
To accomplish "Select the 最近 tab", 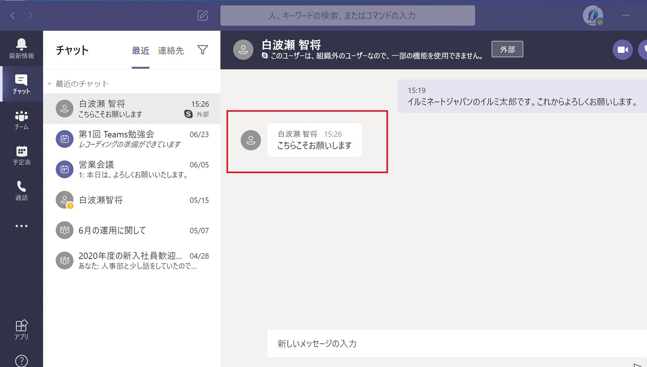I will click(x=140, y=51).
